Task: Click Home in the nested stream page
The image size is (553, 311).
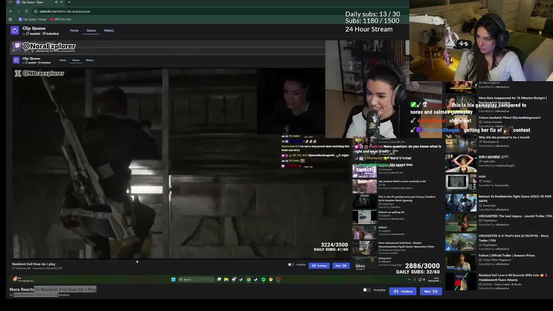Action: tap(63, 60)
